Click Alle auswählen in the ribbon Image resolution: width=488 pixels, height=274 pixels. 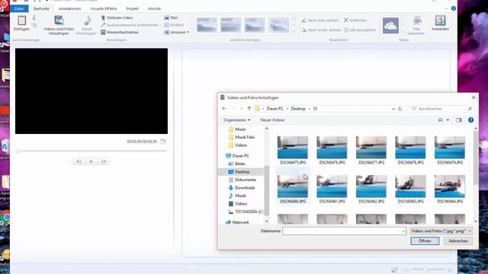coord(360,30)
